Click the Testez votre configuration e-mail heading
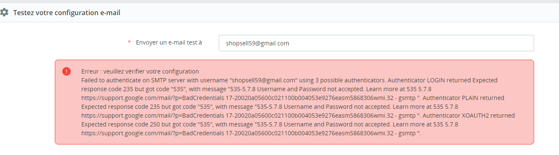The width and height of the screenshot is (559, 155). (x=67, y=13)
